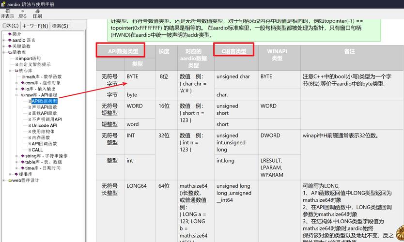Expand the io库 - 输入输出 node
Screen dimensions: 404x242
coord(16,89)
